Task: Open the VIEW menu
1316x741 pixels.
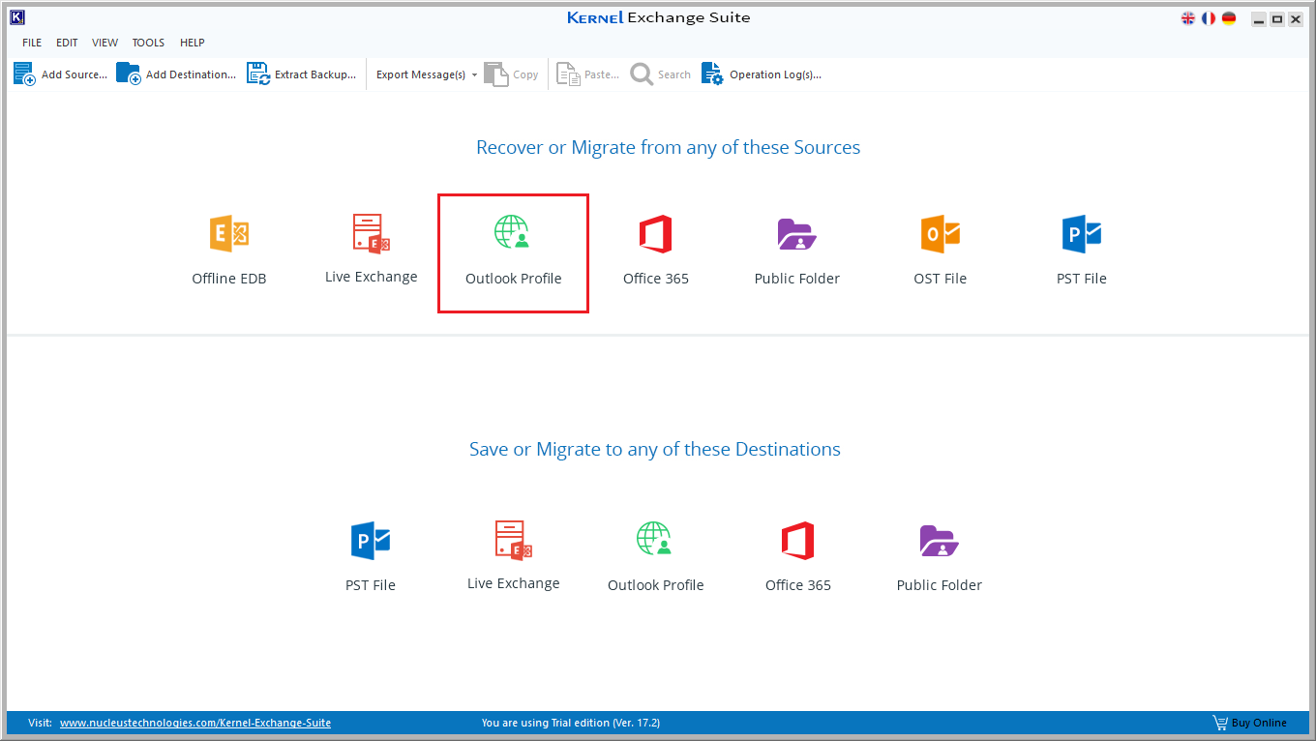Action: pyautogui.click(x=105, y=43)
